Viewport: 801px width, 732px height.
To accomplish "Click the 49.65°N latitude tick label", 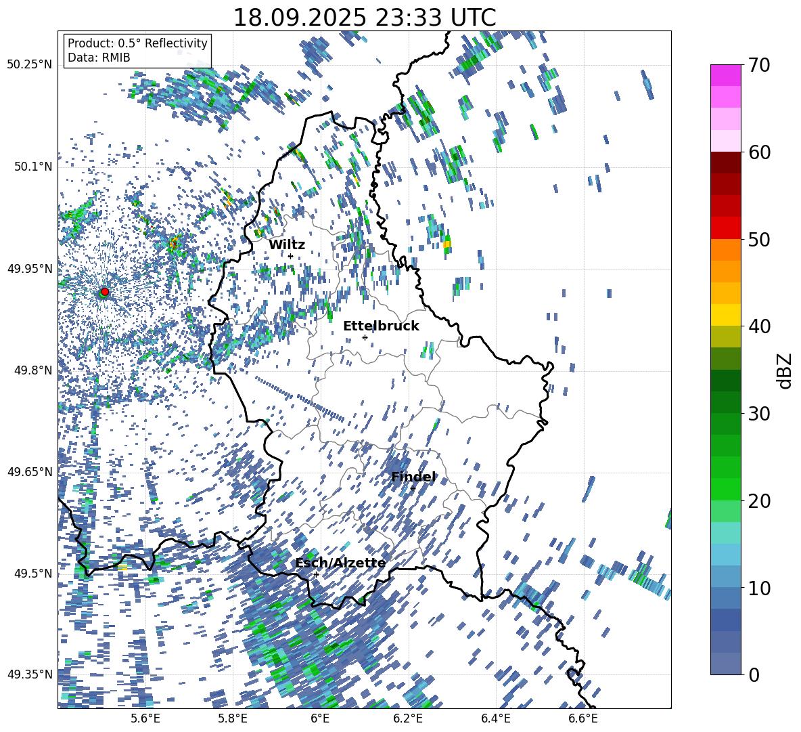I will coord(30,471).
